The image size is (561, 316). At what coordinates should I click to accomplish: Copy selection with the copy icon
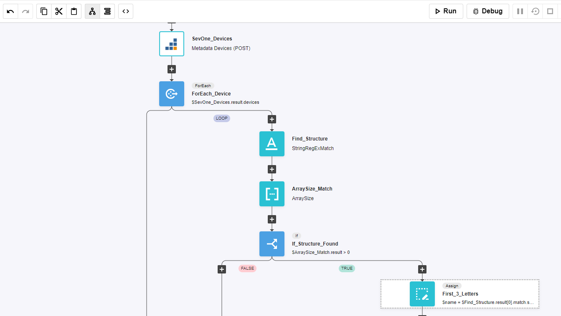pyautogui.click(x=44, y=11)
